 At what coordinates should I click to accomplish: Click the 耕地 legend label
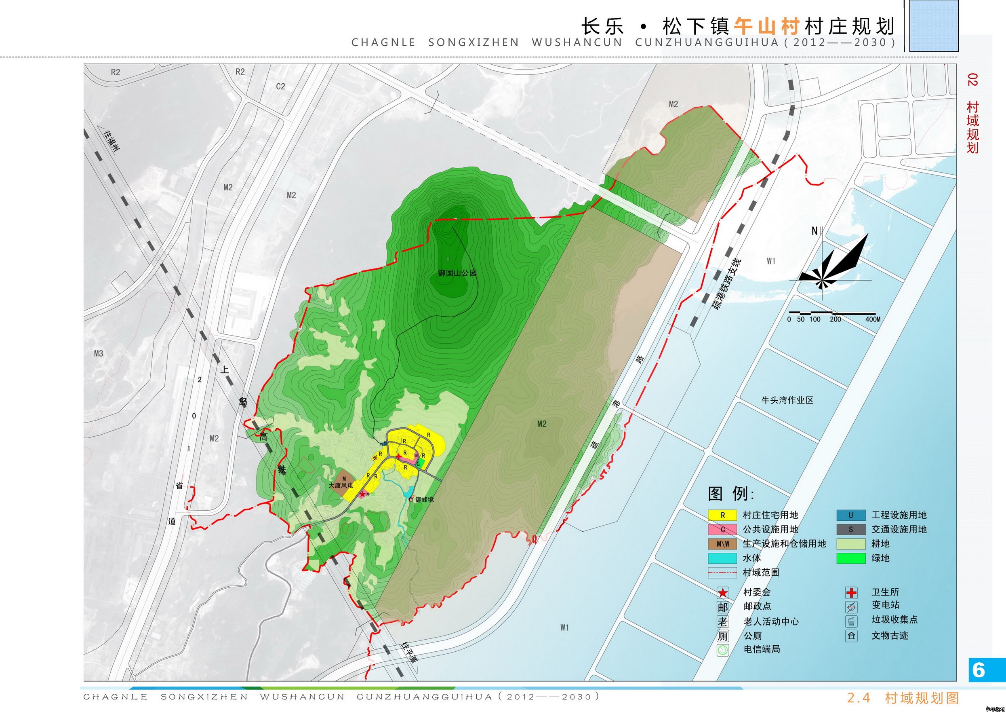pyautogui.click(x=881, y=544)
